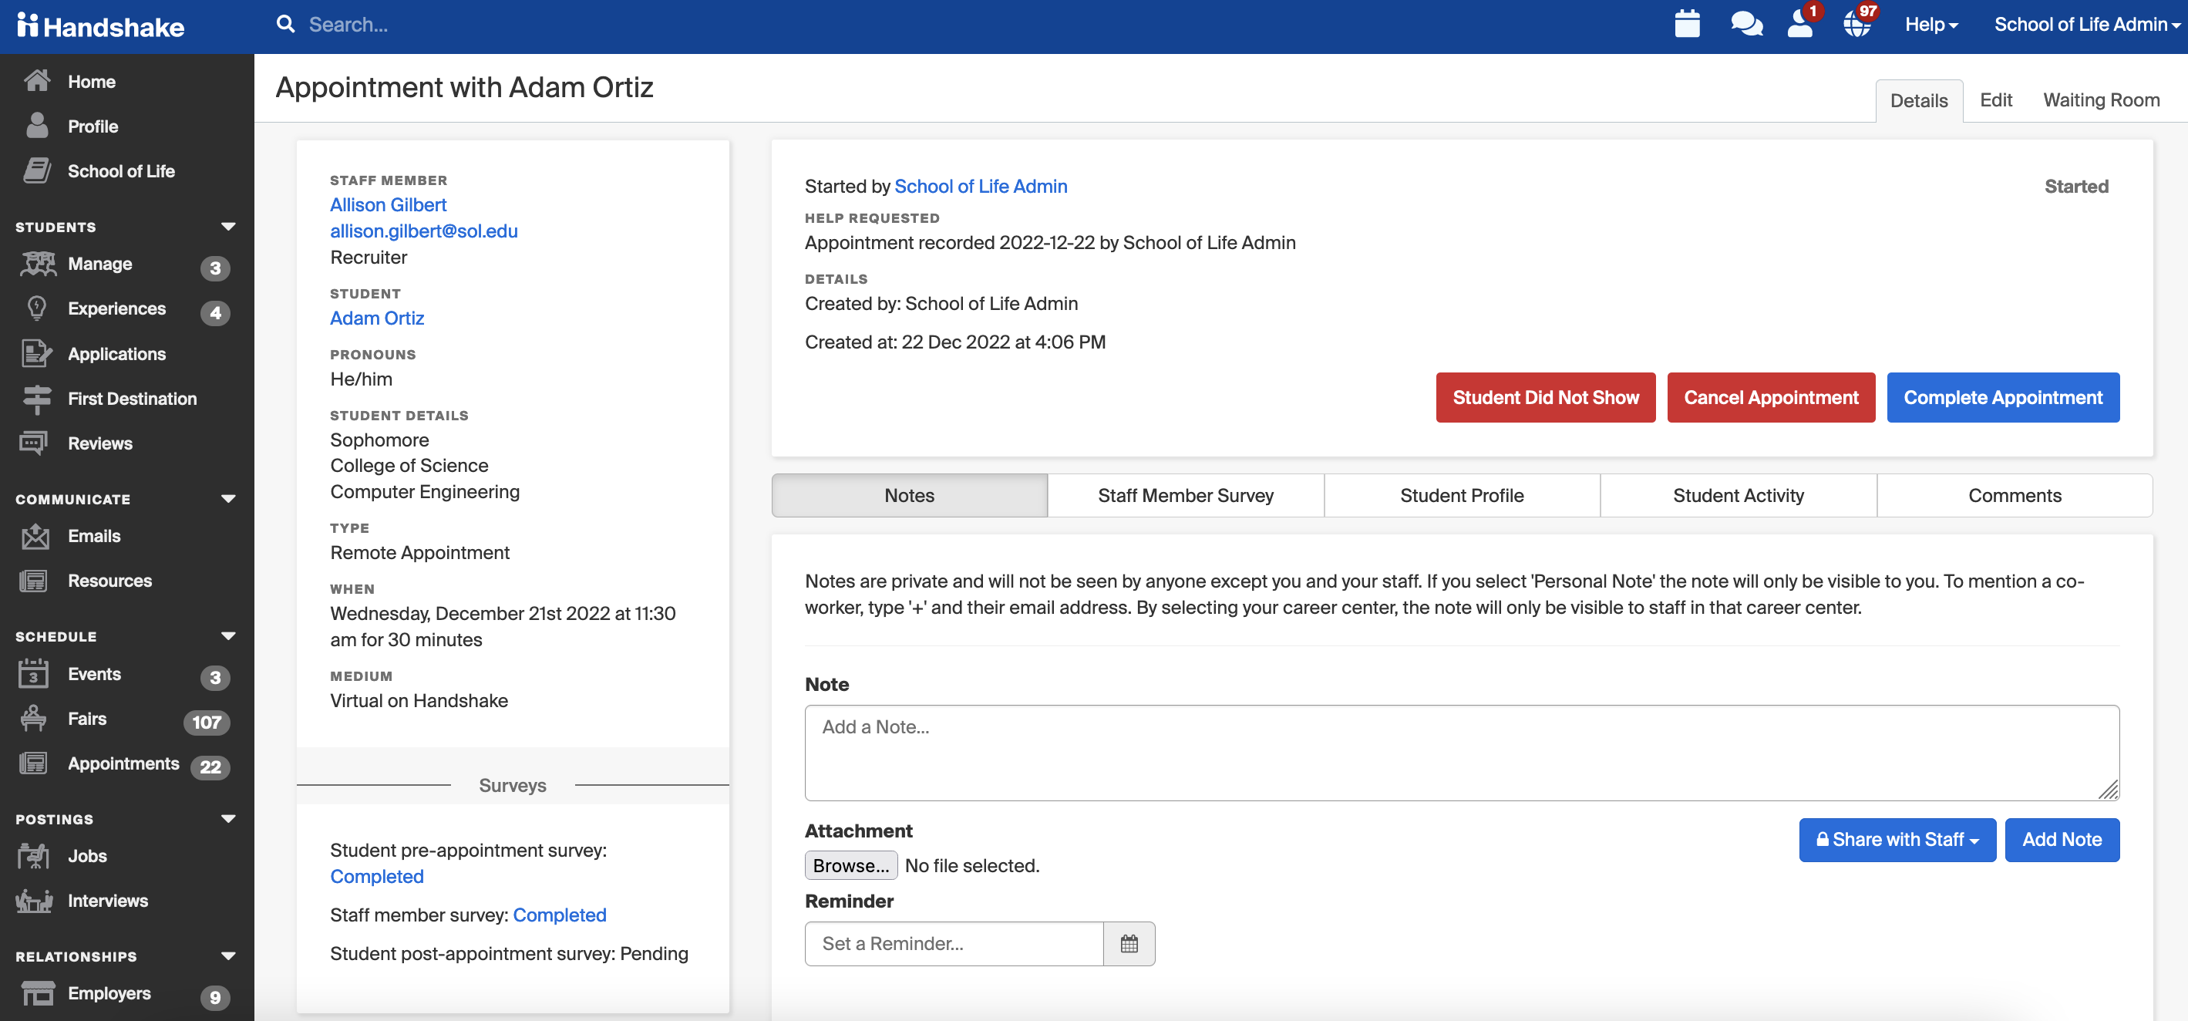Image resolution: width=2188 pixels, height=1021 pixels.
Task: Switch to the Staff Member Survey tab
Action: (x=1185, y=495)
